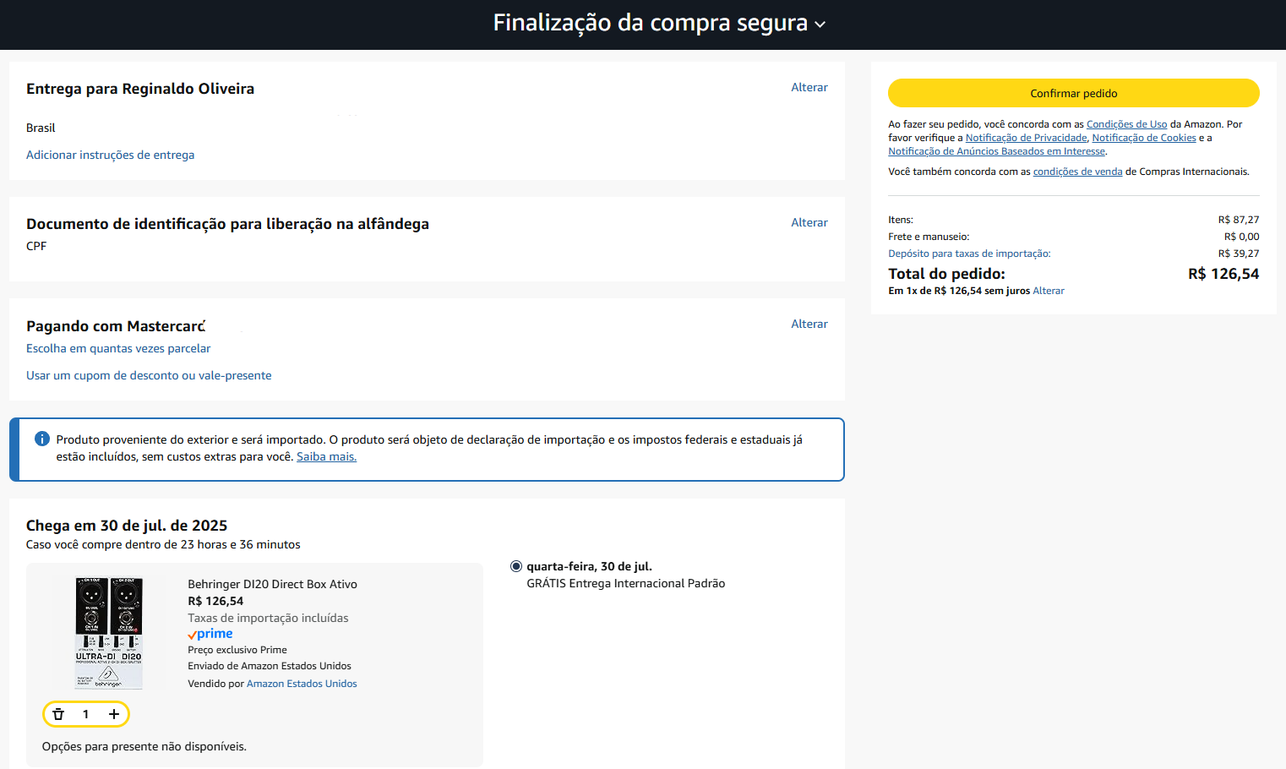Open the Amazon Estados Unidos seller link
This screenshot has height=769, width=1286.
coord(302,684)
